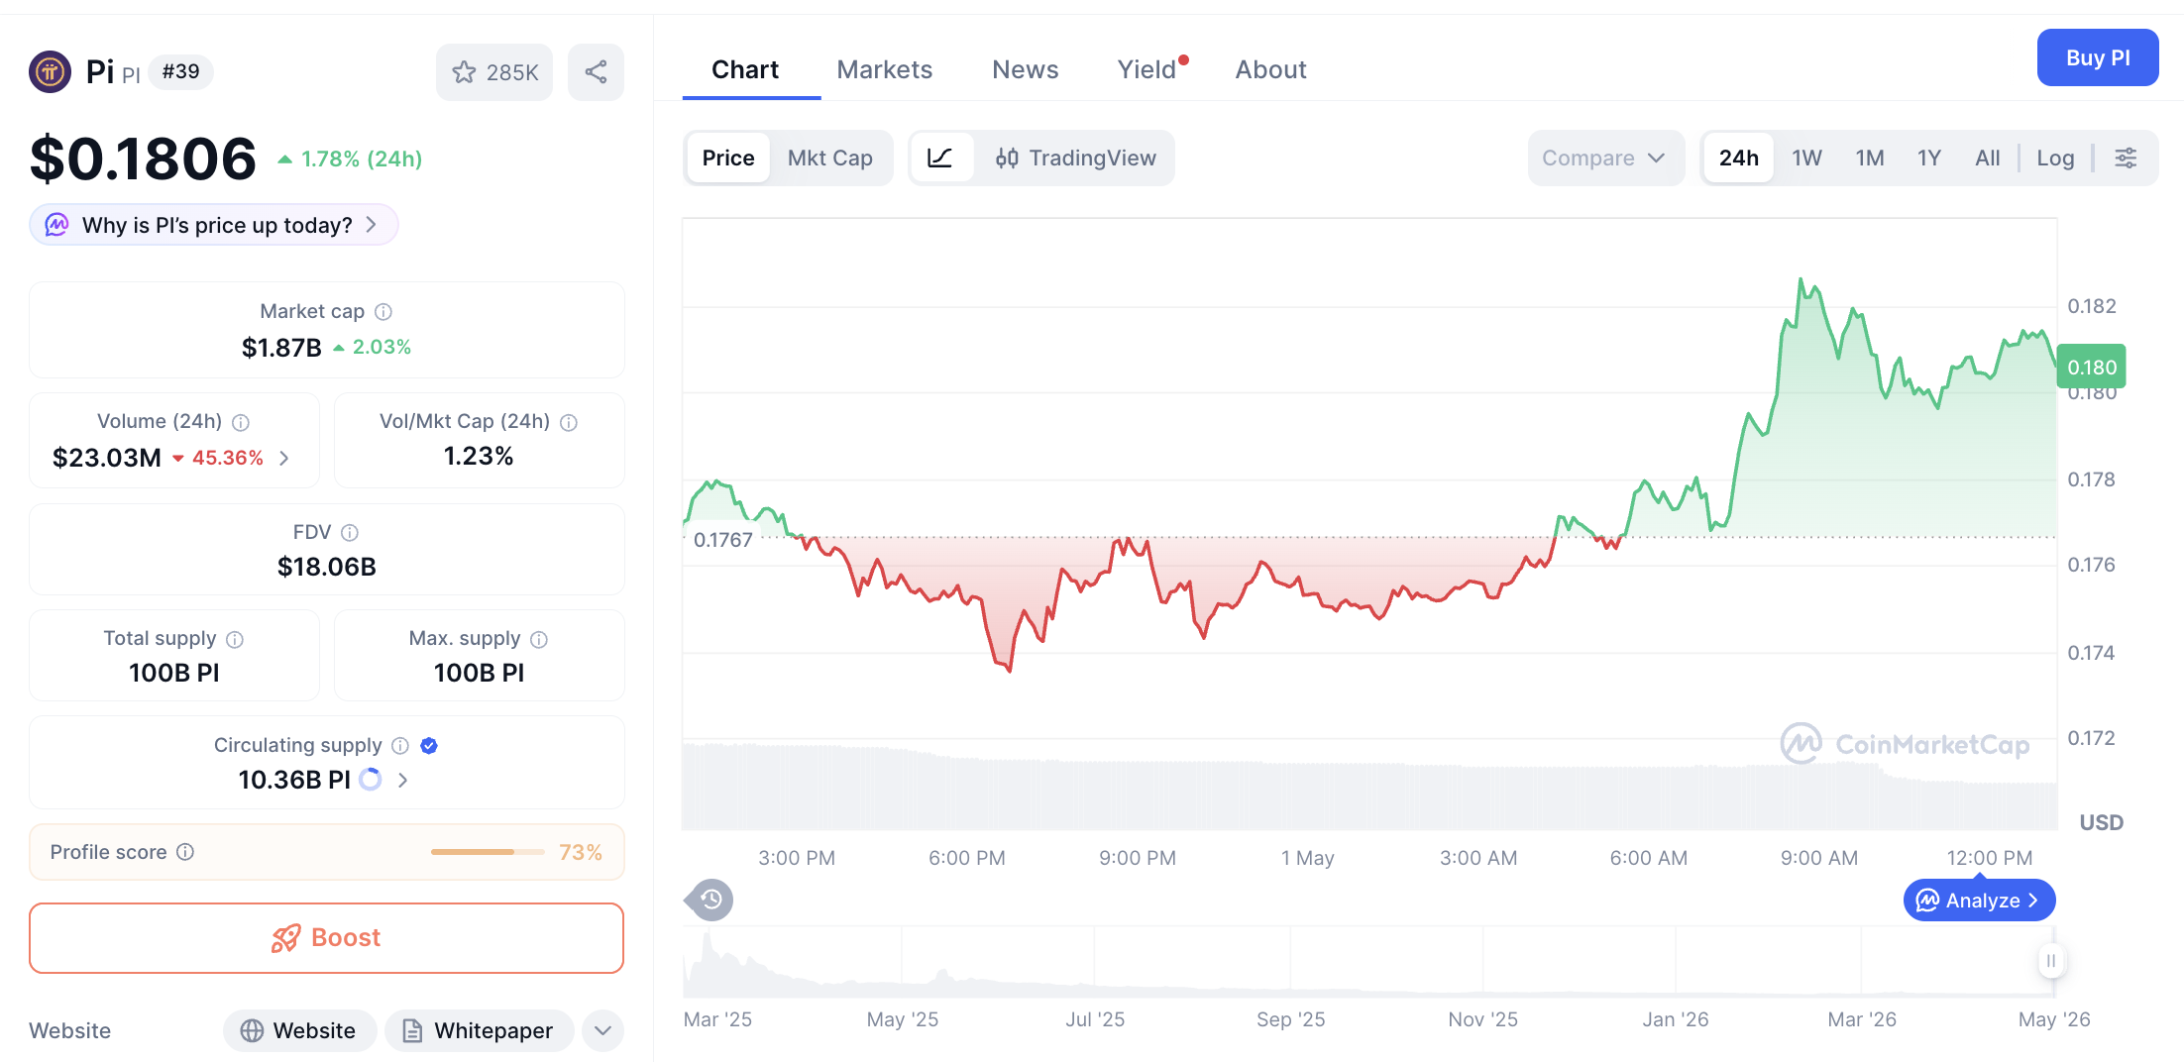Open the Whitepaper link button
Image resolution: width=2184 pixels, height=1062 pixels.
click(479, 1030)
